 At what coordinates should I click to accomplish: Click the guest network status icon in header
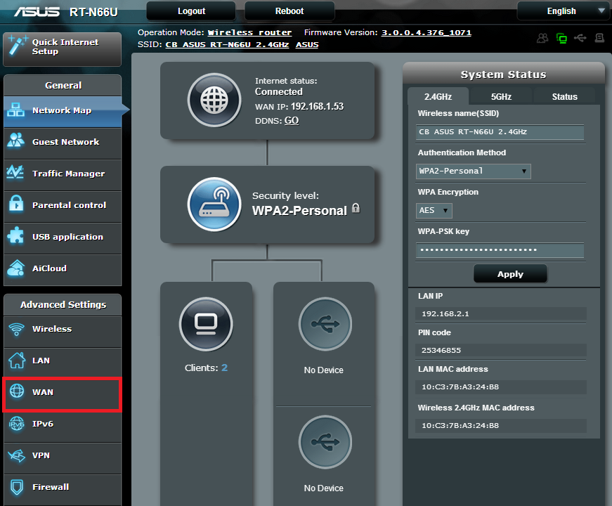pos(542,38)
